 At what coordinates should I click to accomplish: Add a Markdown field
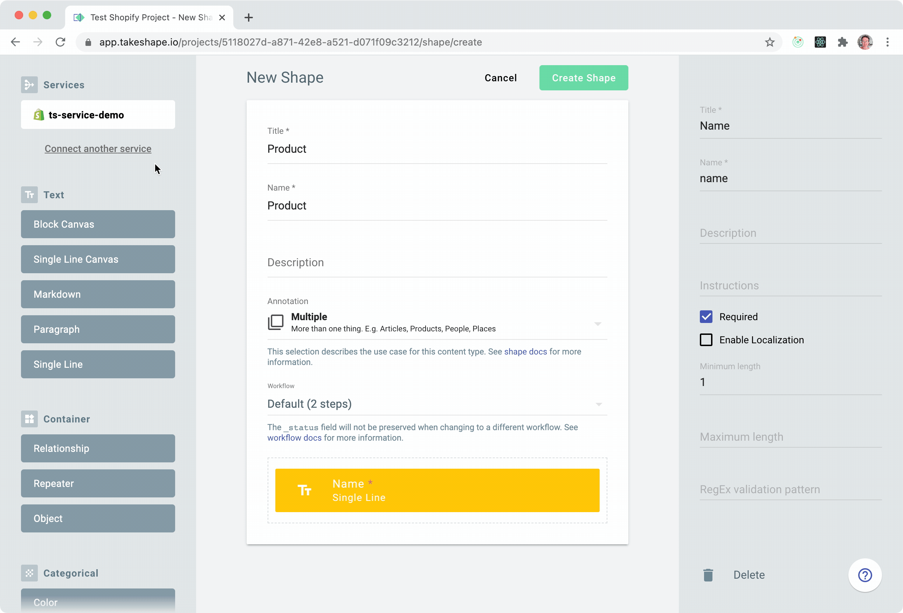coord(98,294)
